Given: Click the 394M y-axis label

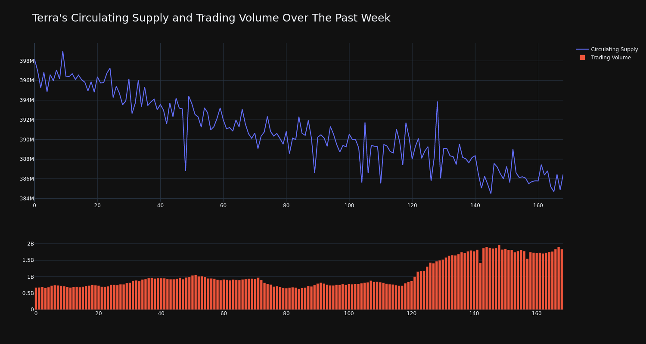Looking at the screenshot, I should point(27,100).
